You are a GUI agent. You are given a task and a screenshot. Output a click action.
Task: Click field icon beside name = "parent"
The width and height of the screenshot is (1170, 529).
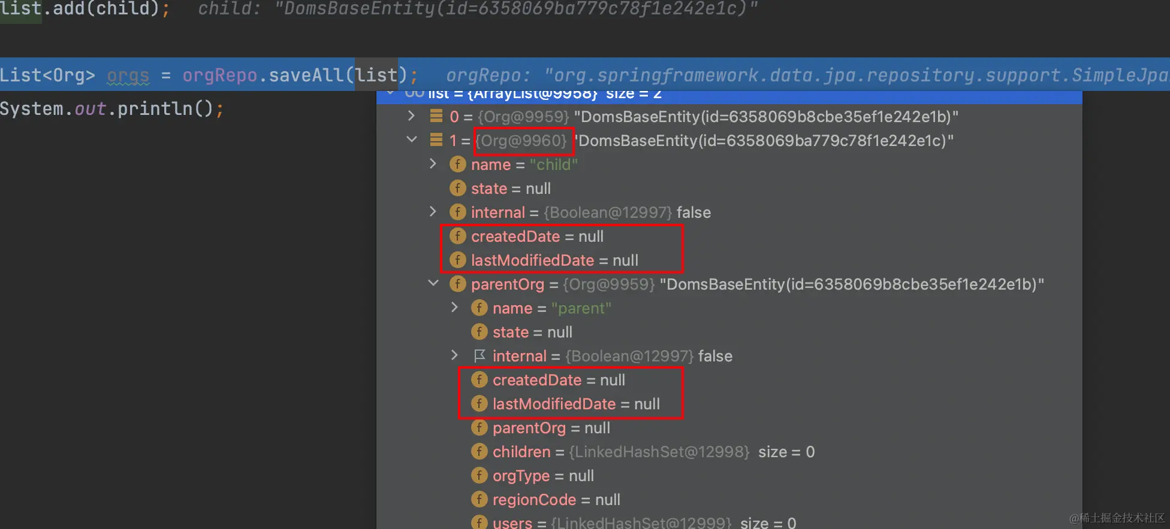coord(479,308)
